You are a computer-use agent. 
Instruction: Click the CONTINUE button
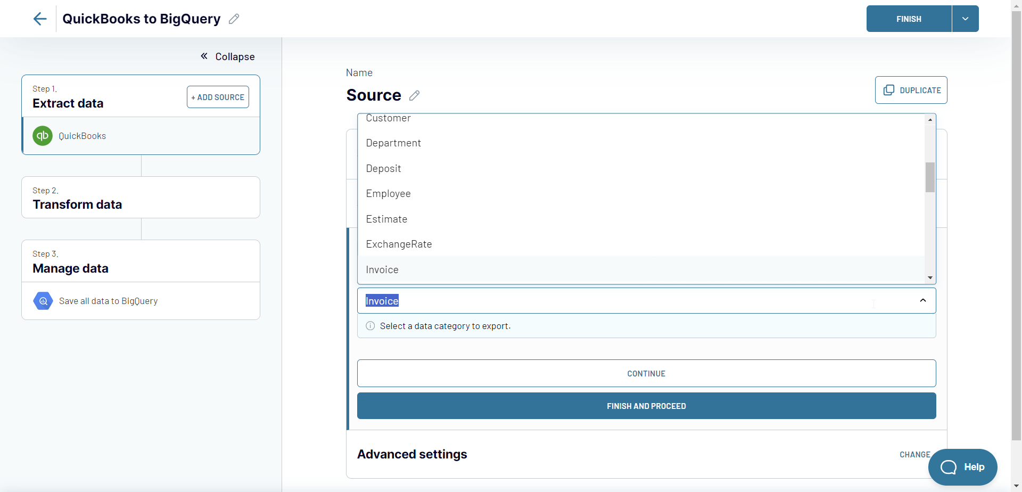pyautogui.click(x=646, y=373)
